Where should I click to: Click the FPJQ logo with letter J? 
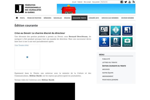[x=19, y=8]
